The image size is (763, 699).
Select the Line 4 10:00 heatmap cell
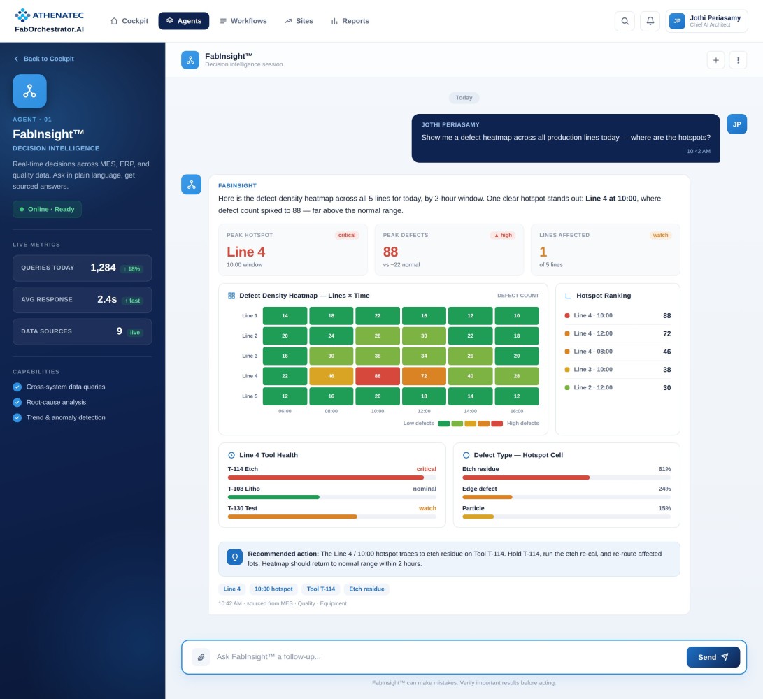(x=378, y=376)
